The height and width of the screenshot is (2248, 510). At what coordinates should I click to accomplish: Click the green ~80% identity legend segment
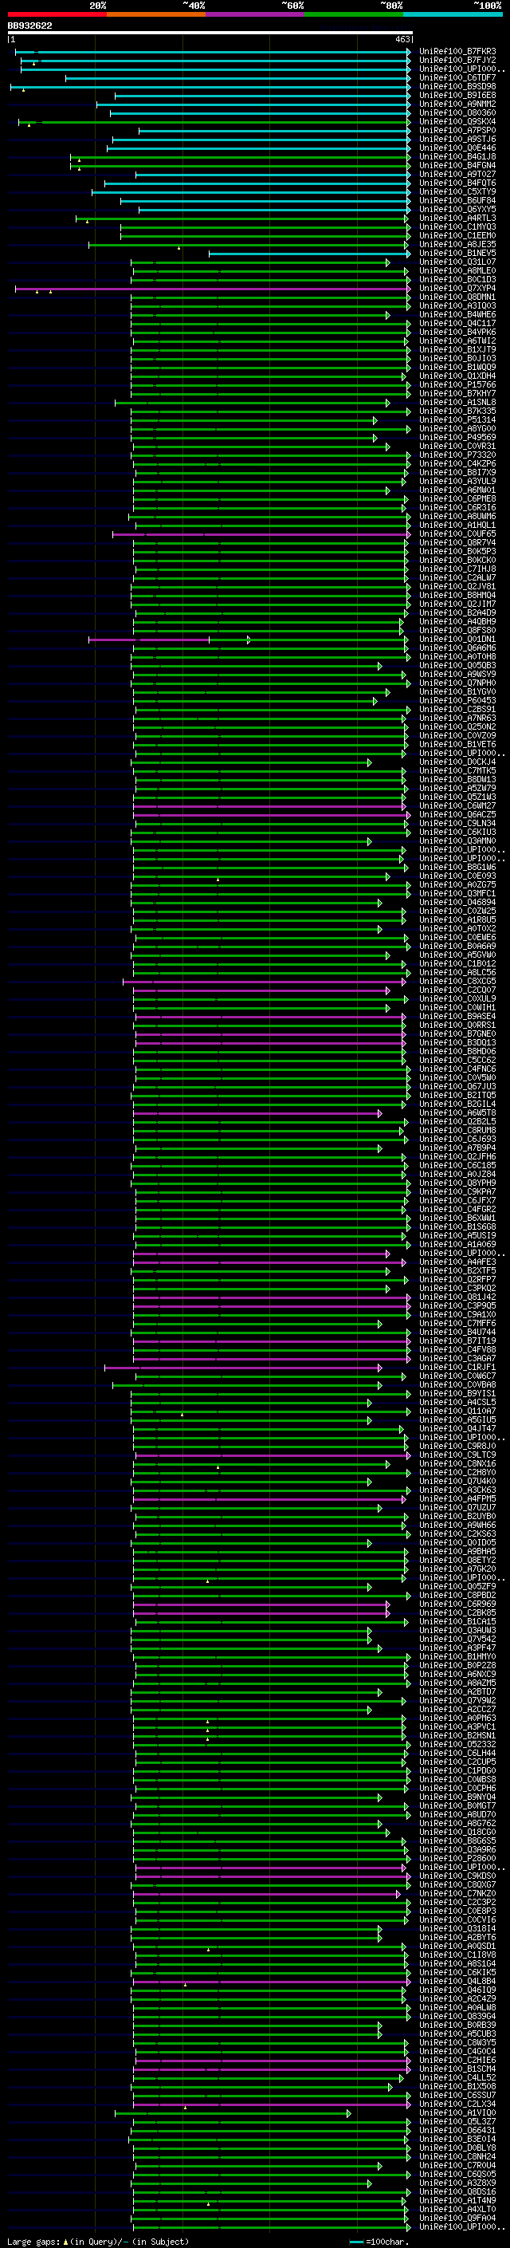(354, 14)
